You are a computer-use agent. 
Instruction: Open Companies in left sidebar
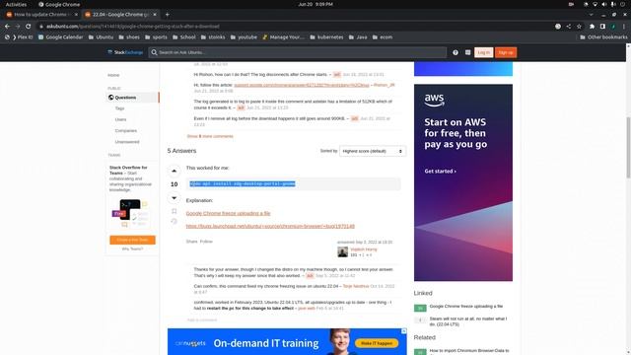tap(126, 131)
